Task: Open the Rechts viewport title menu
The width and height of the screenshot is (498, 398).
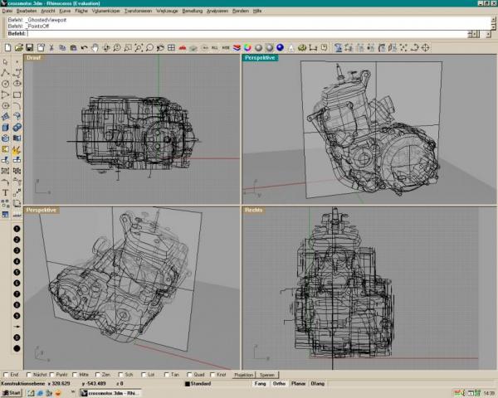Action: 254,210
